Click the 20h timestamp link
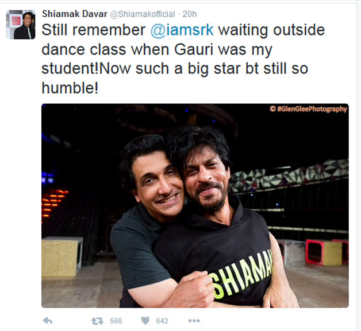This screenshot has width=361, height=331. coord(190,14)
